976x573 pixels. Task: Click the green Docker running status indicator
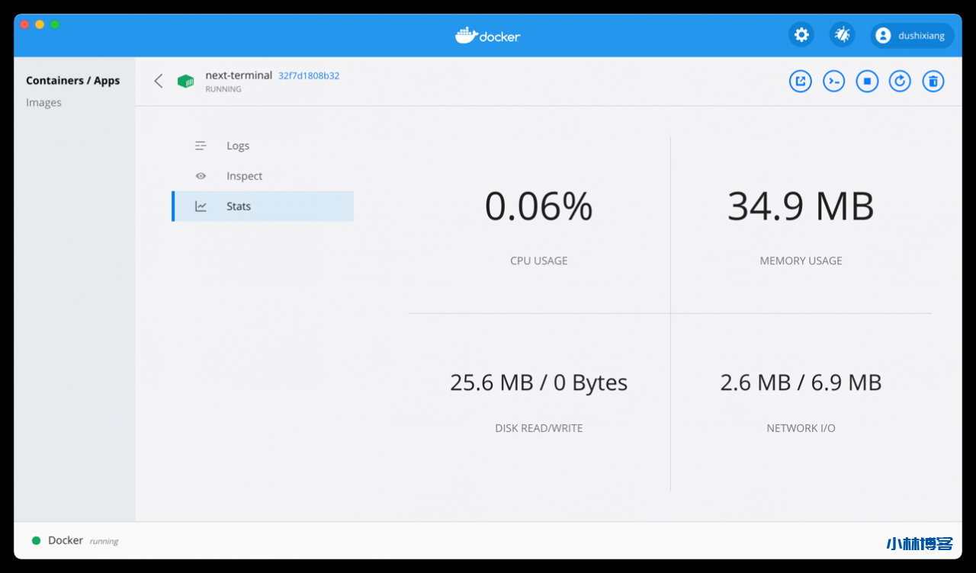(x=36, y=541)
